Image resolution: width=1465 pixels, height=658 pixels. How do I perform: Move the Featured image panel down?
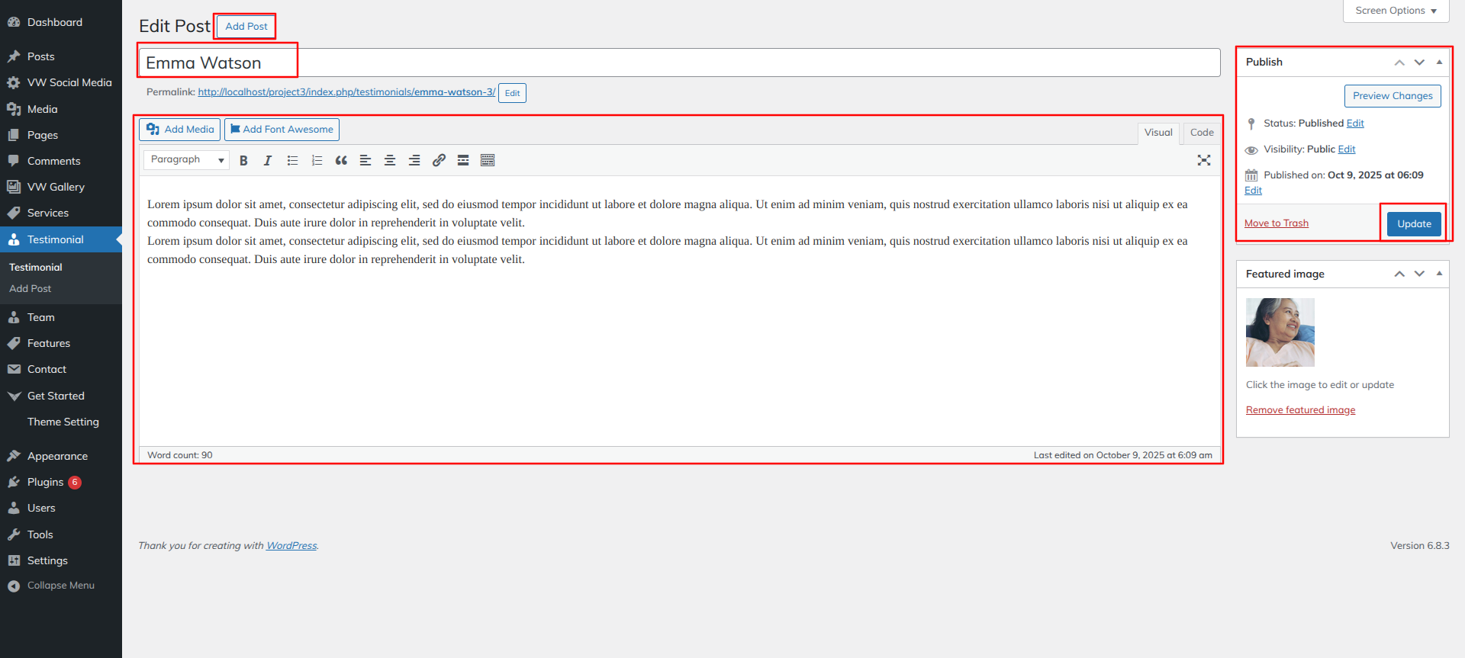1419,274
